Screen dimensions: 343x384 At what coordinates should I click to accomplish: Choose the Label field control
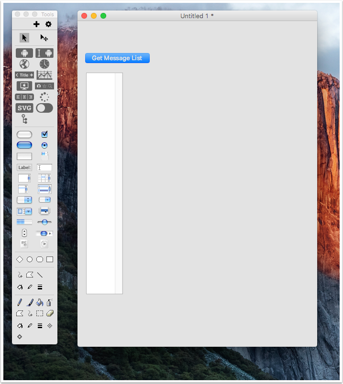tap(24, 168)
